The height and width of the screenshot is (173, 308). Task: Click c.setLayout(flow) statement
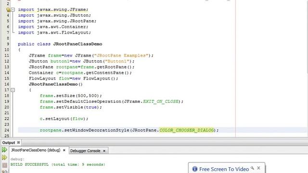coord(64,119)
